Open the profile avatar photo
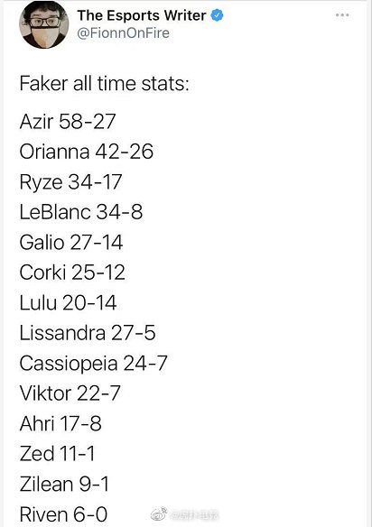Viewport: 372px width, 527px height. click(x=43, y=24)
